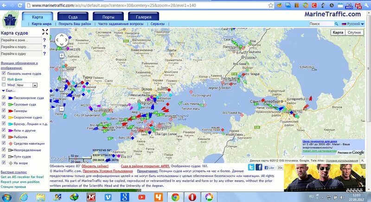Open 'Часто задаваемые вопросы' menu item
Screen dimensions: 371x202
121,24
